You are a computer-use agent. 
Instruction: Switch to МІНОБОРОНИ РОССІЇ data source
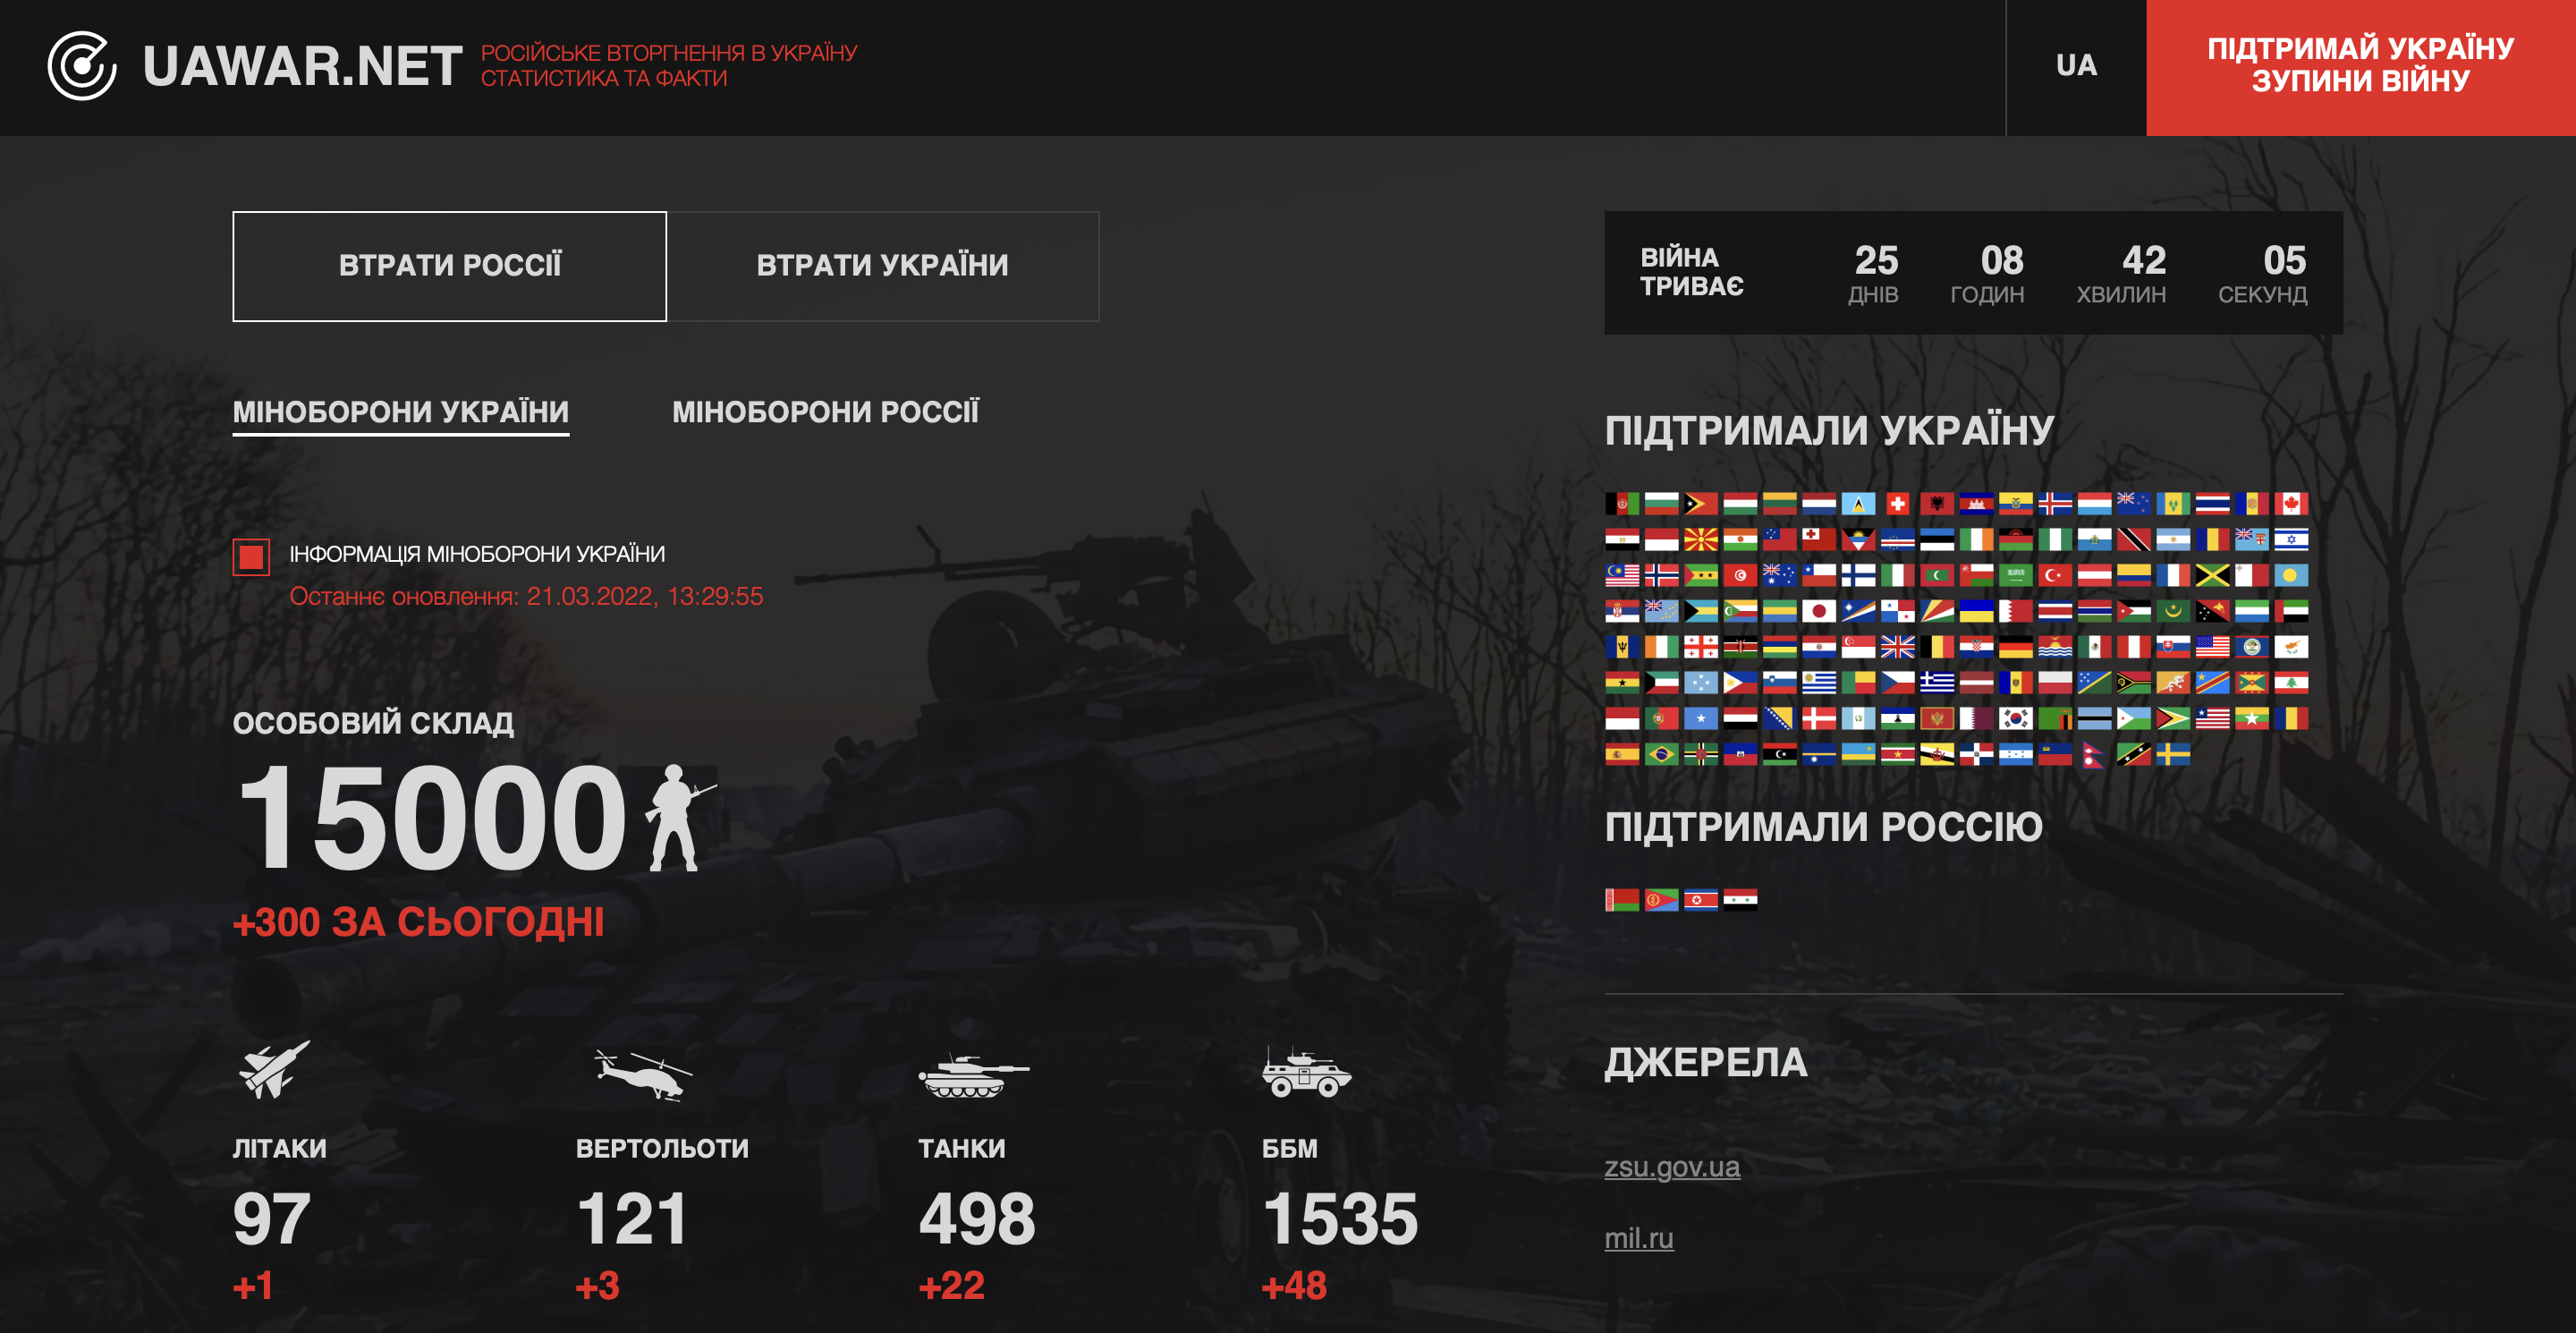tap(825, 412)
